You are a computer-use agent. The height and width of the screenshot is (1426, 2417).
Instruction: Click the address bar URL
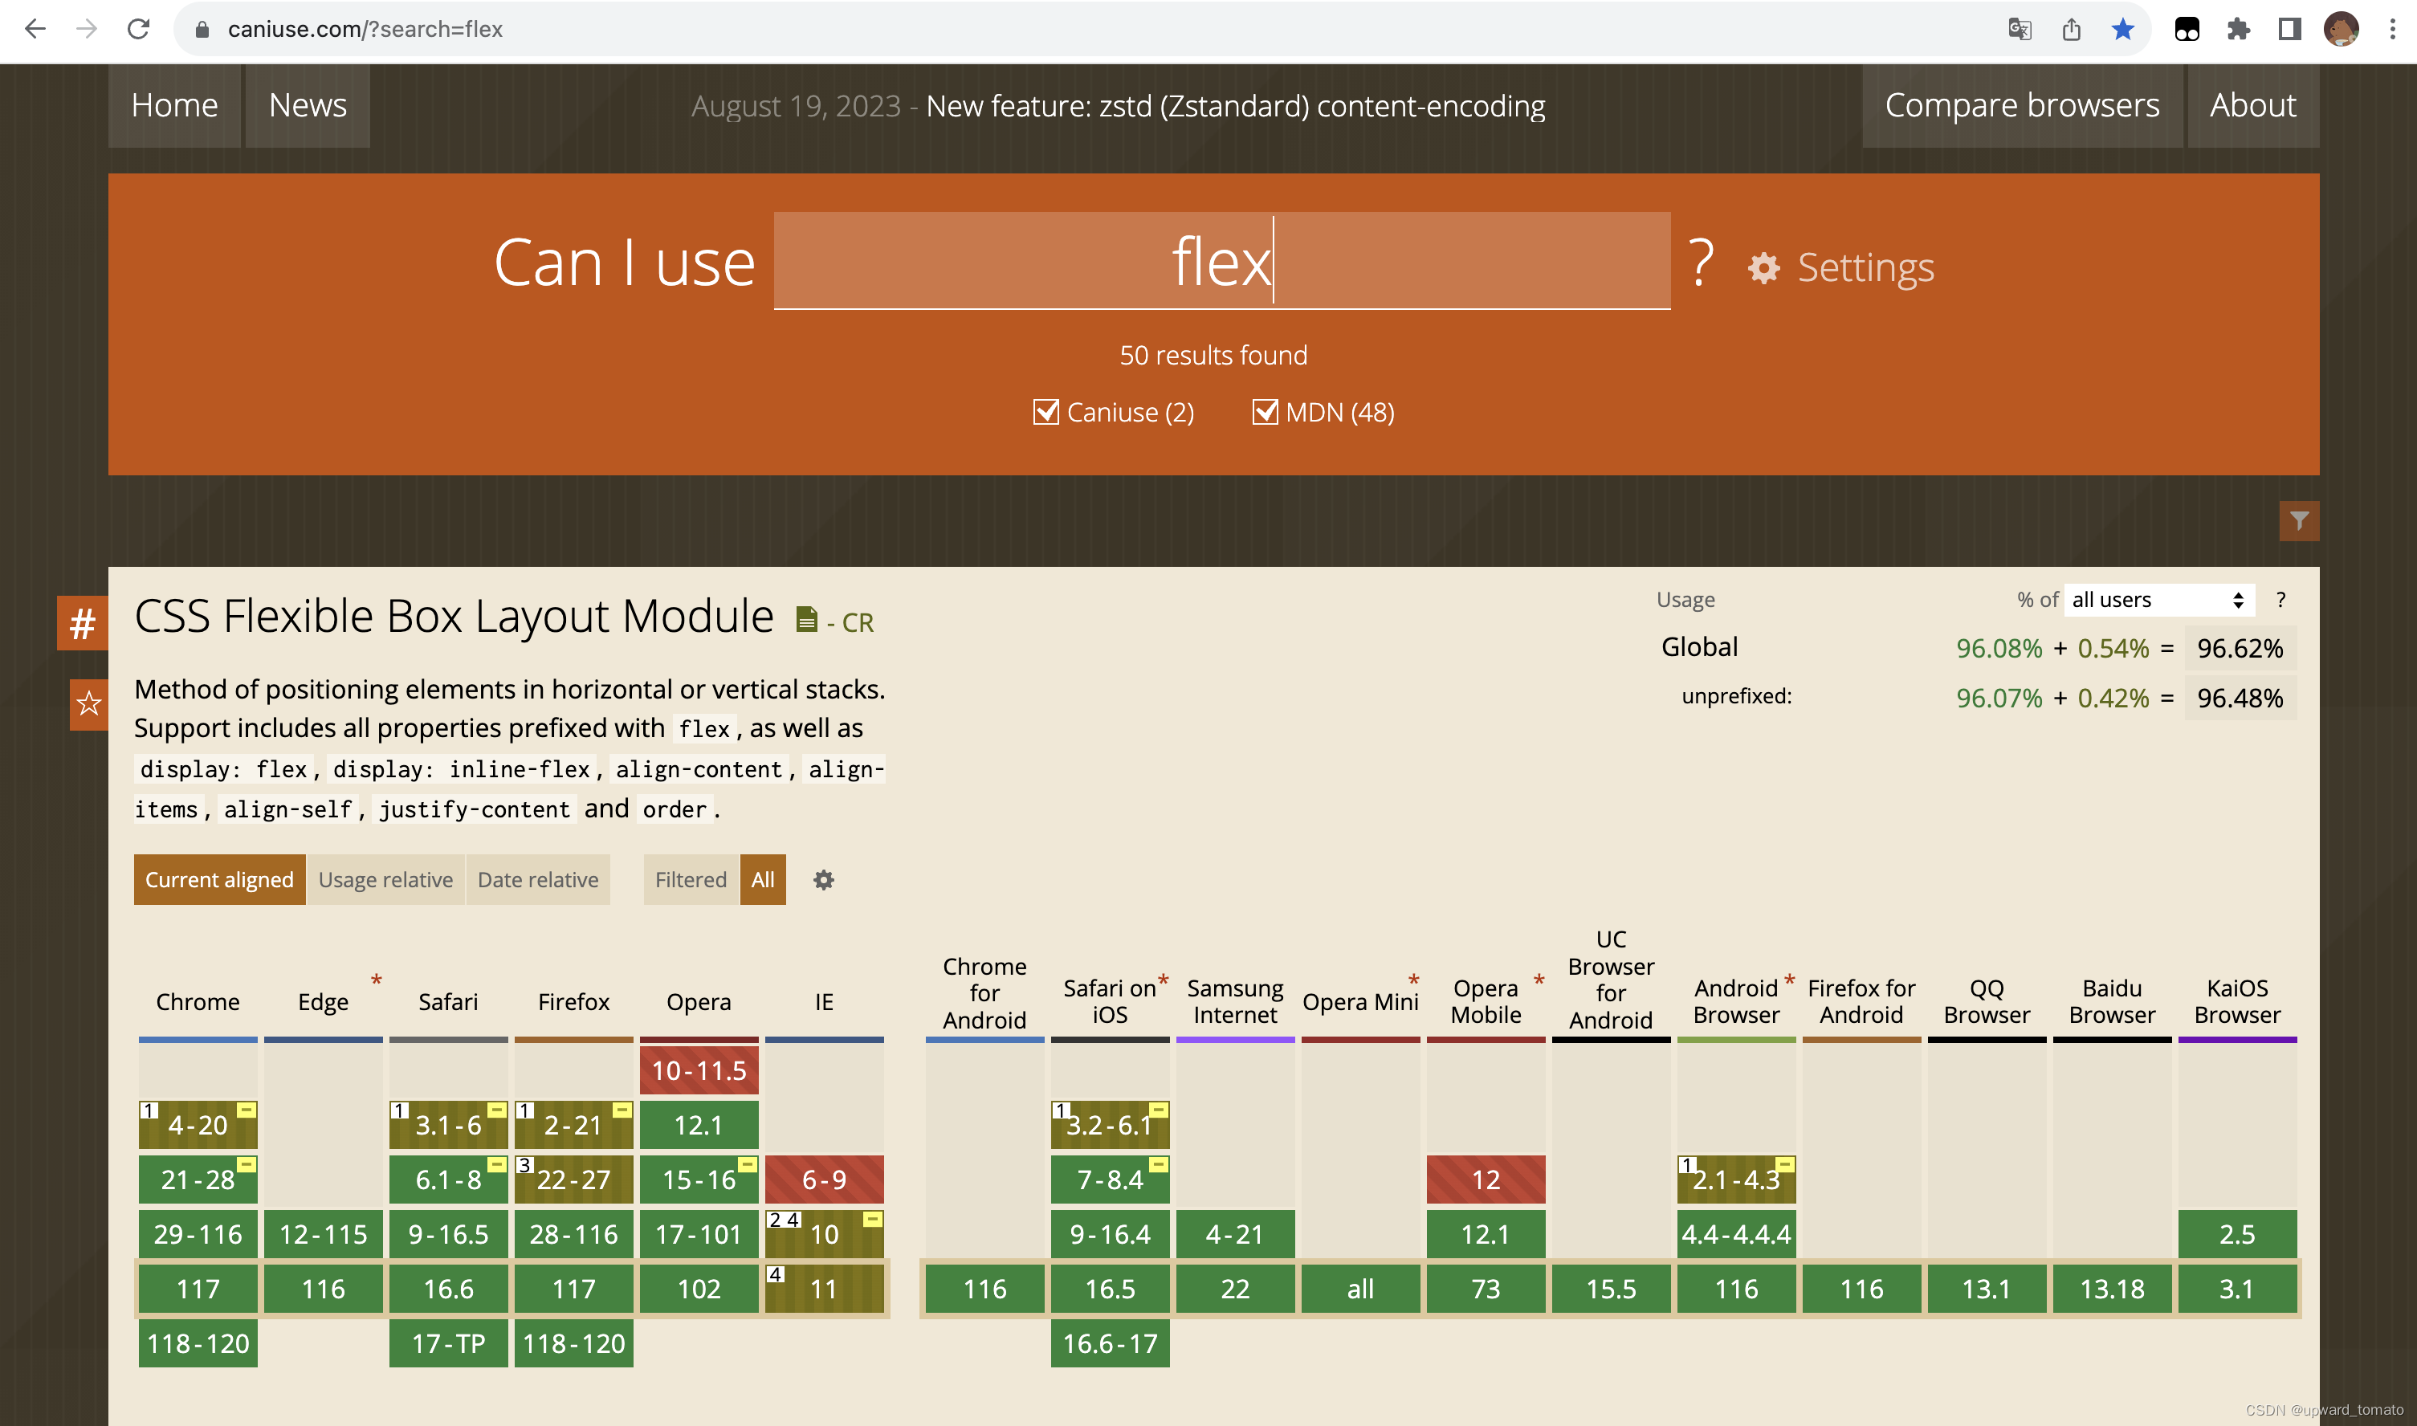point(365,30)
